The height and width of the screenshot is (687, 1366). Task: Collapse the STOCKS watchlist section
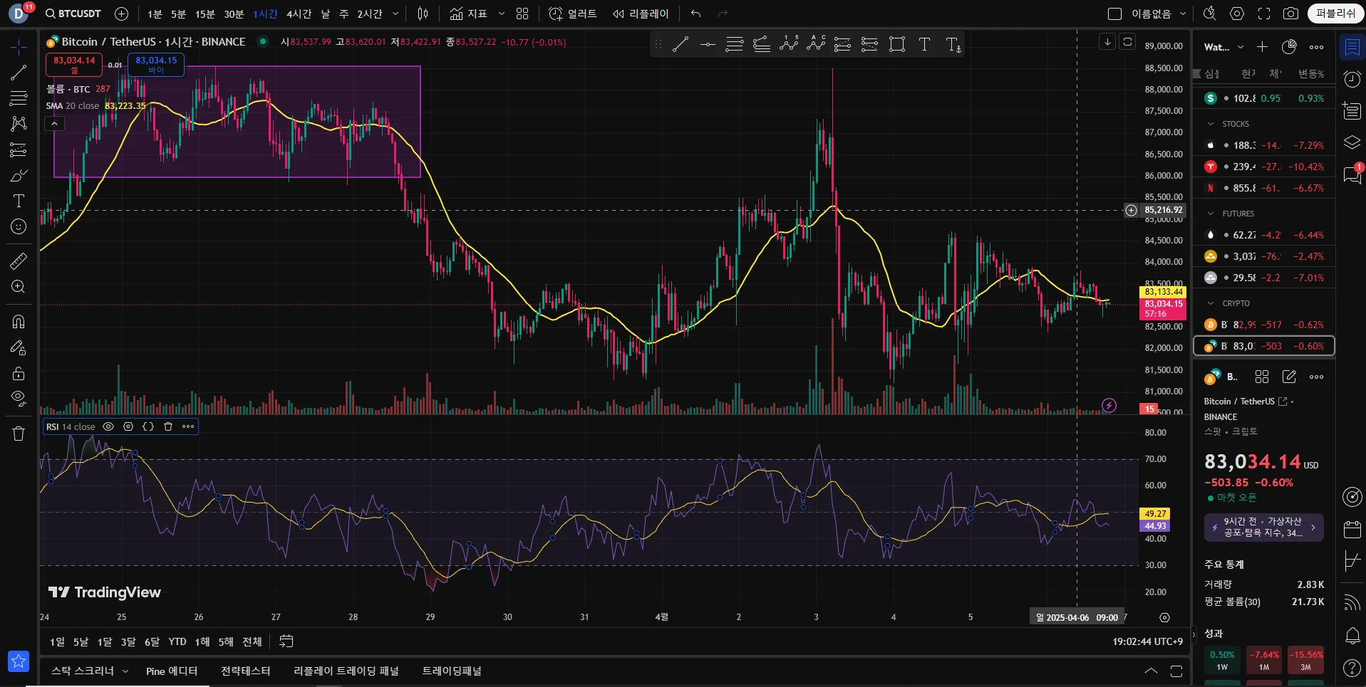(x=1210, y=124)
